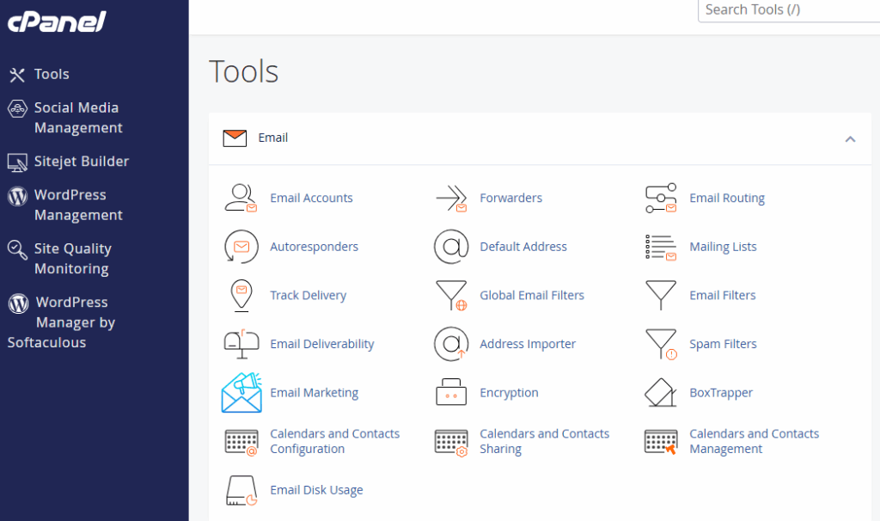
Task: Click the Calendars and Contacts Sharing icon
Action: pyautogui.click(x=451, y=443)
